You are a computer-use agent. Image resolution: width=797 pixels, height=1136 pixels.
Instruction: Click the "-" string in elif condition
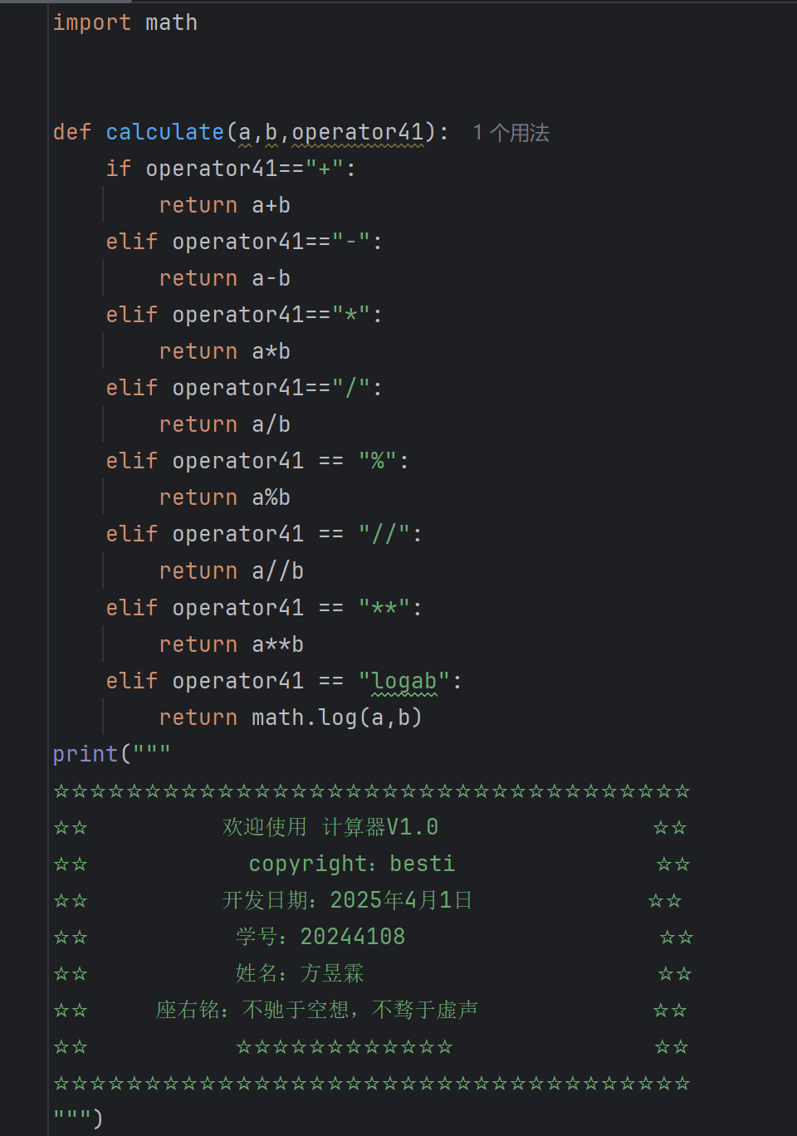click(x=350, y=242)
